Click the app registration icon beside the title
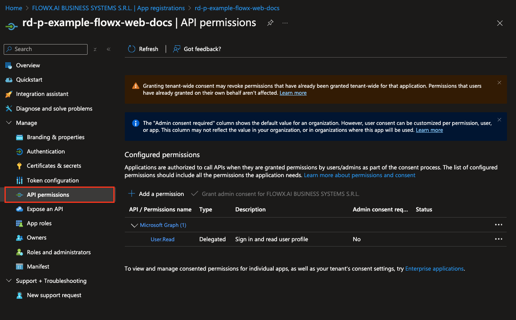 point(11,26)
